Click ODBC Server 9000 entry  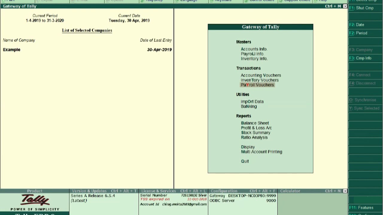[243, 200]
